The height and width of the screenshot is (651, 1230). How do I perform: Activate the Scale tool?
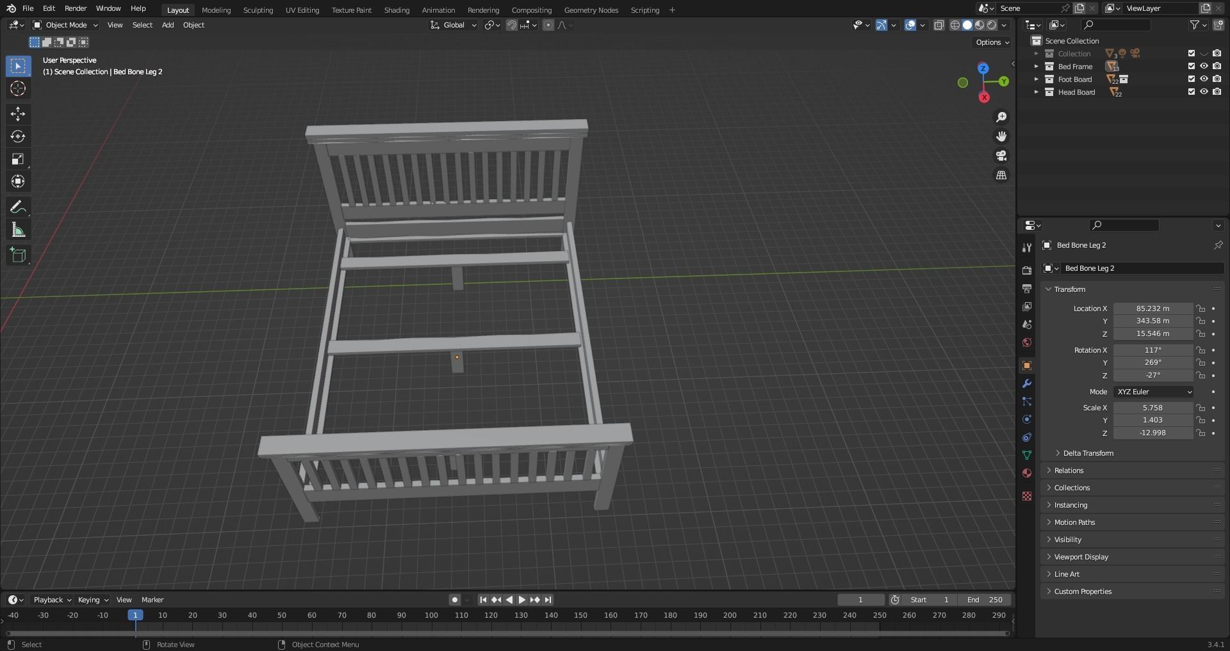18,159
